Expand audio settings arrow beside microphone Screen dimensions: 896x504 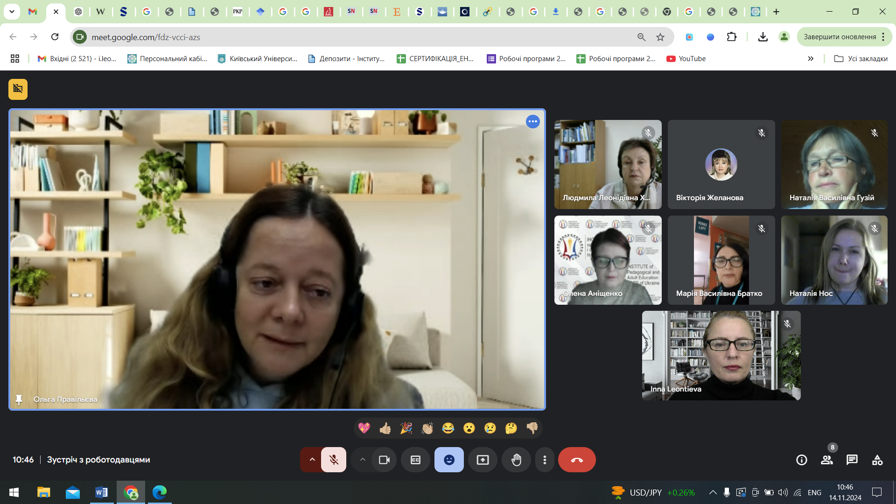tap(312, 460)
